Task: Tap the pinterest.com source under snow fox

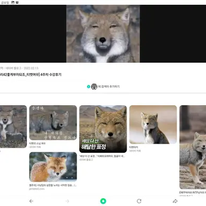Action: pyautogui.click(x=37, y=189)
